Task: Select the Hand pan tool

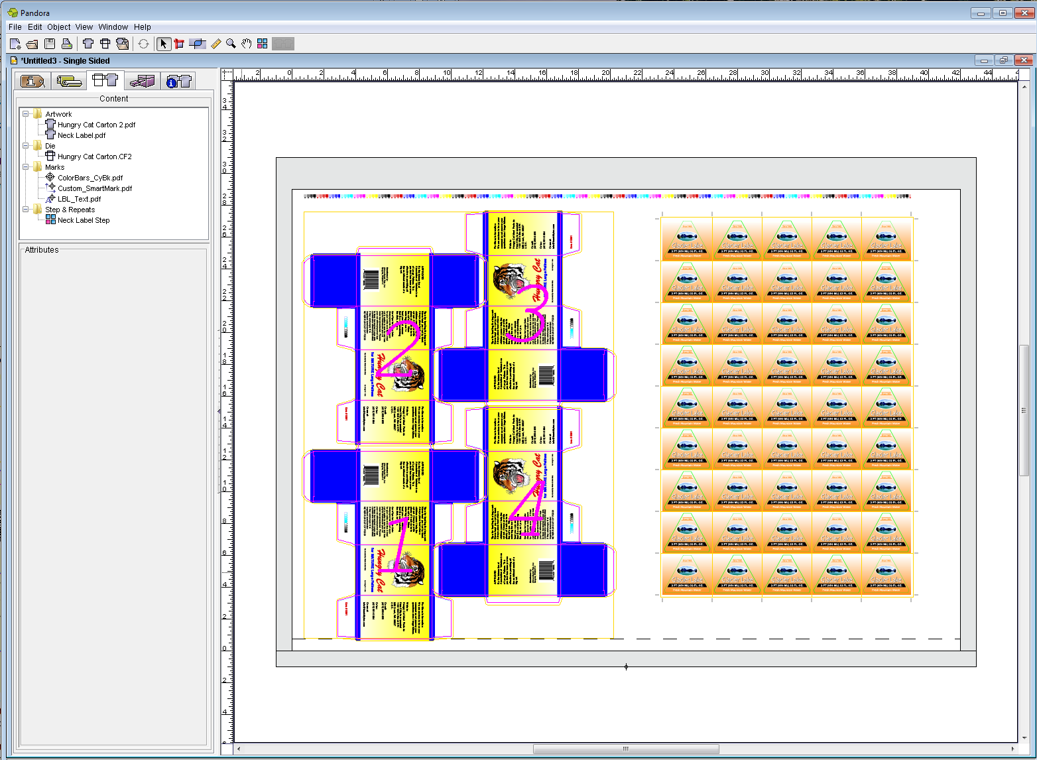Action: point(247,44)
